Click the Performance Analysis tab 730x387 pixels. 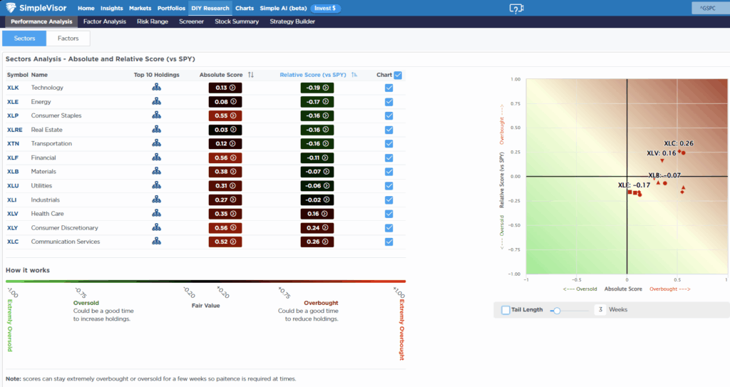coord(41,21)
